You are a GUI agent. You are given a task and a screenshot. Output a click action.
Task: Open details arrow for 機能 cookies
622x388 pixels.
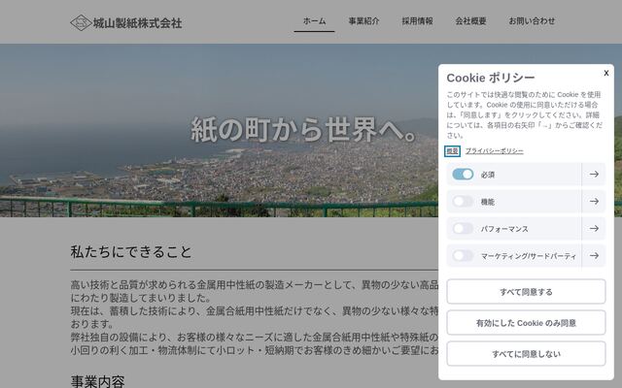pyautogui.click(x=594, y=202)
